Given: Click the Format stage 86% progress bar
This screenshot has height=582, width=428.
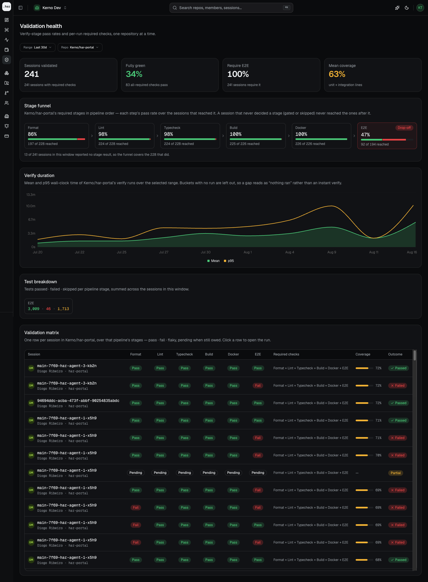Looking at the screenshot, I should pos(57,139).
